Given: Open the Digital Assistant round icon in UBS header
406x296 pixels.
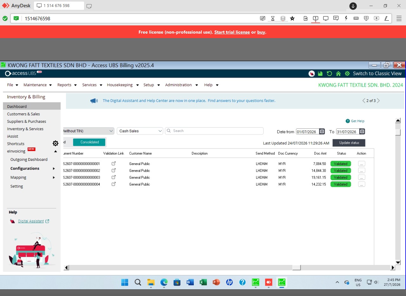Looking at the screenshot, I should coord(311,74).
